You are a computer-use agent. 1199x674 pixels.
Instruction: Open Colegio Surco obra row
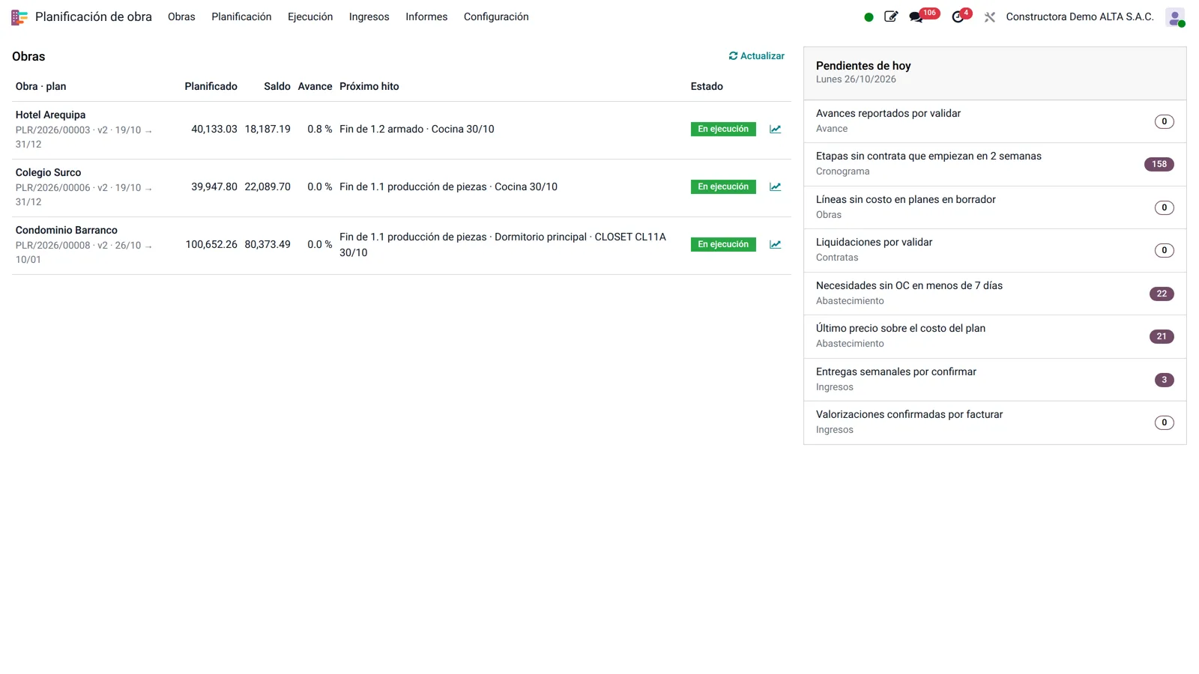pos(402,188)
